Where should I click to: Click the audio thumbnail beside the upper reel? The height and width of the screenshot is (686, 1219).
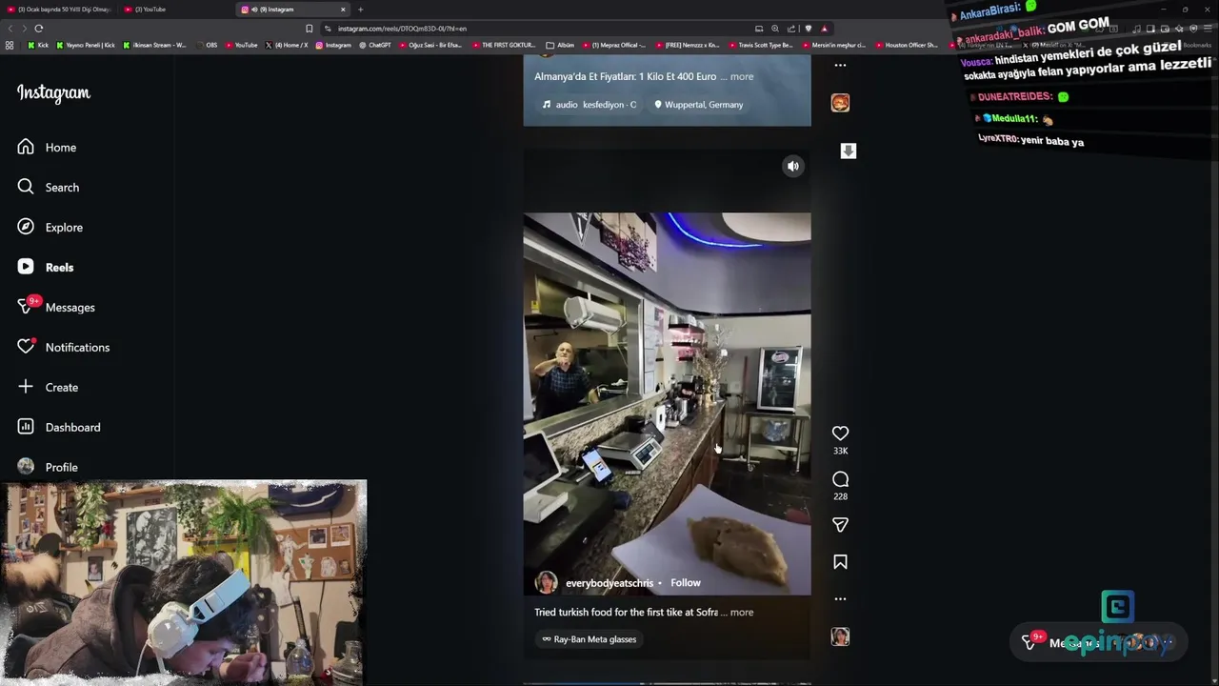tap(840, 103)
